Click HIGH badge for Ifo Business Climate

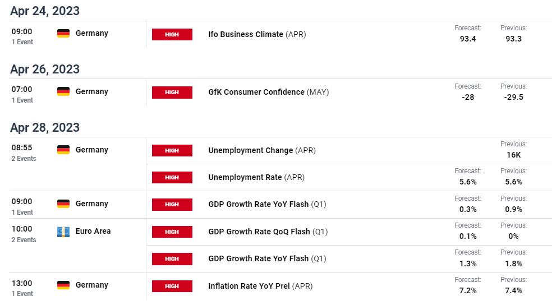172,34
